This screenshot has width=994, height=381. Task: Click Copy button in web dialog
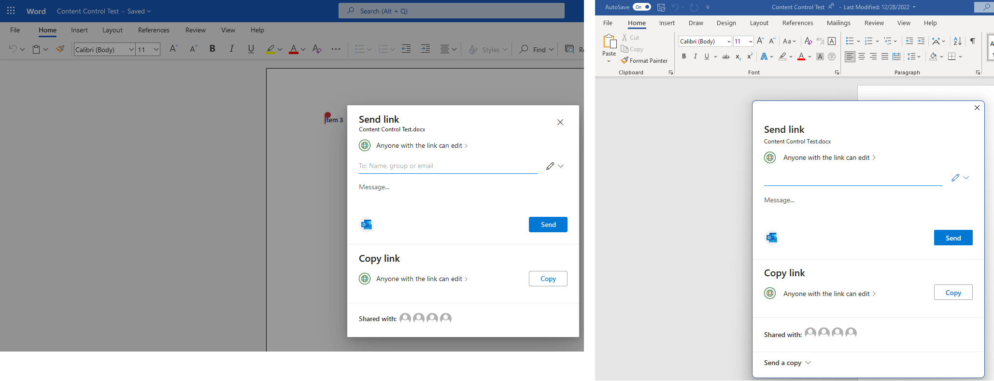pyautogui.click(x=548, y=279)
